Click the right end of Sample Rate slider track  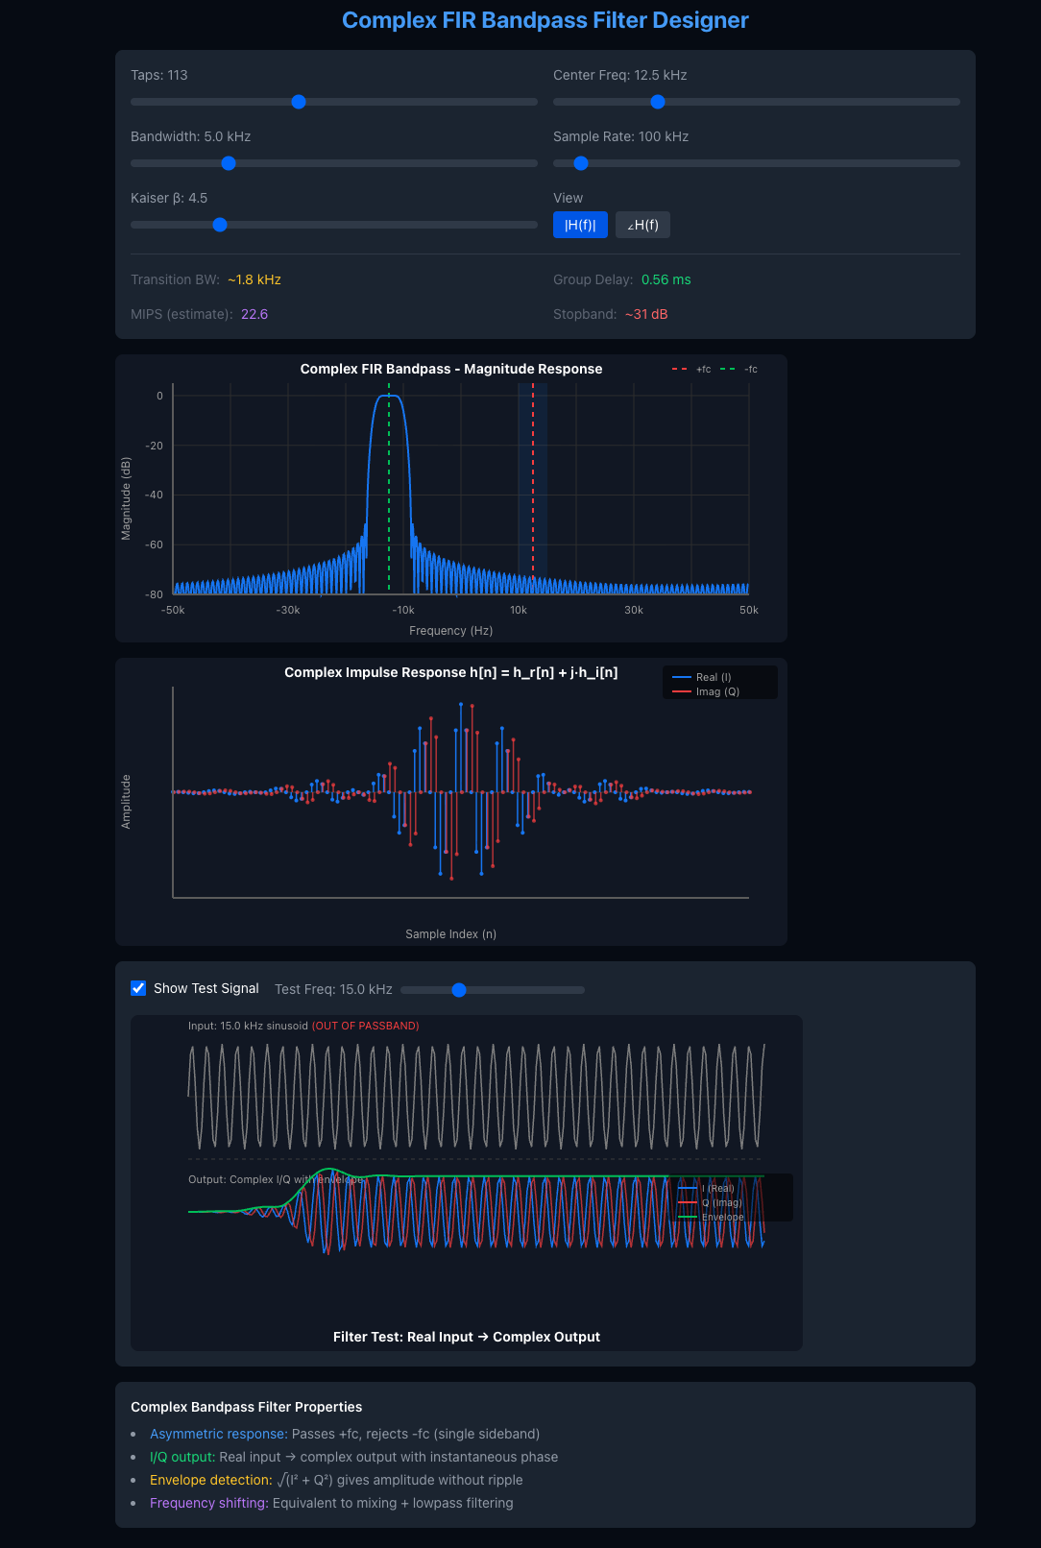(956, 163)
